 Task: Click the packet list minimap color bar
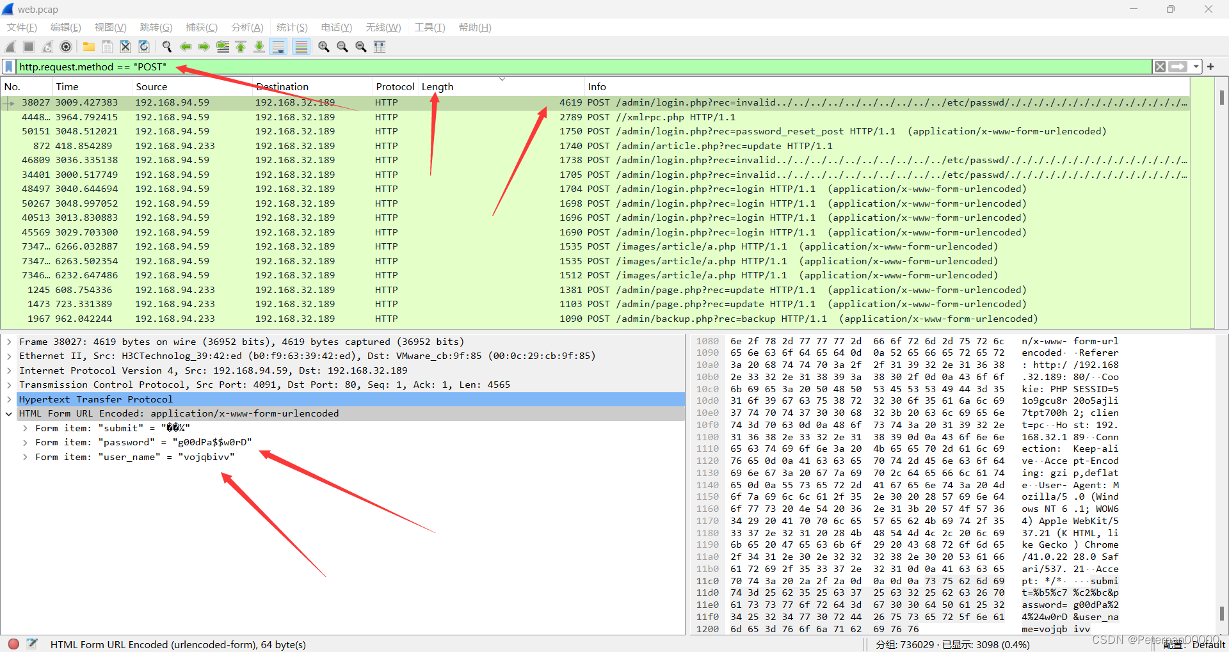[x=1202, y=203]
